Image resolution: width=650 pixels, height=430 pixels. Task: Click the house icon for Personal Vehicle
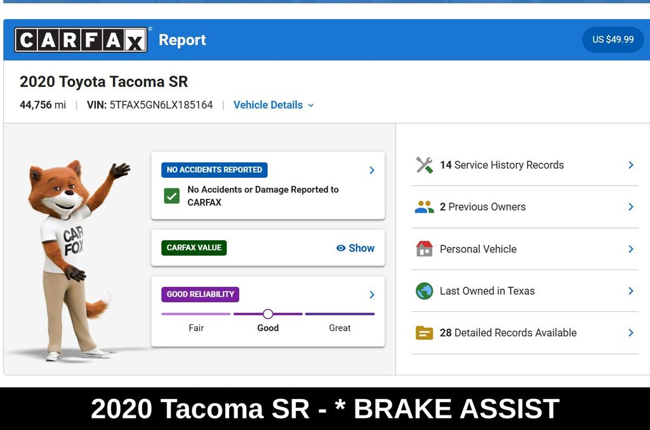(425, 249)
